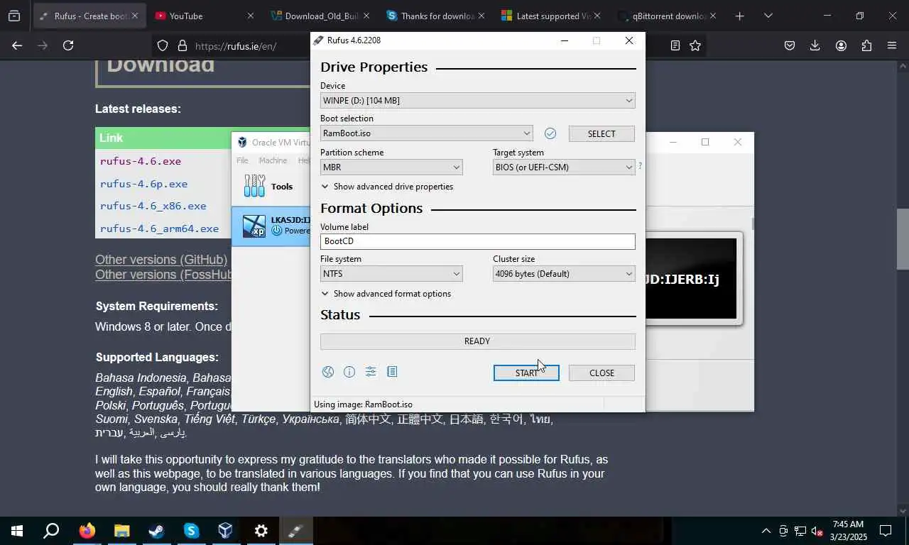Download rufus-4.6_x86.exe link
Image resolution: width=909 pixels, height=545 pixels.
(153, 206)
